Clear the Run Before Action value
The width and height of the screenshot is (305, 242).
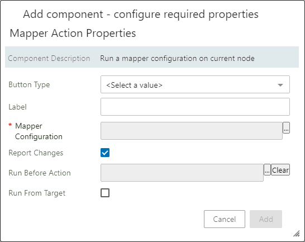pyautogui.click(x=280, y=170)
